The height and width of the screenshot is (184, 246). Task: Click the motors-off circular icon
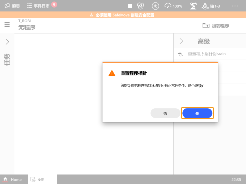155,6
